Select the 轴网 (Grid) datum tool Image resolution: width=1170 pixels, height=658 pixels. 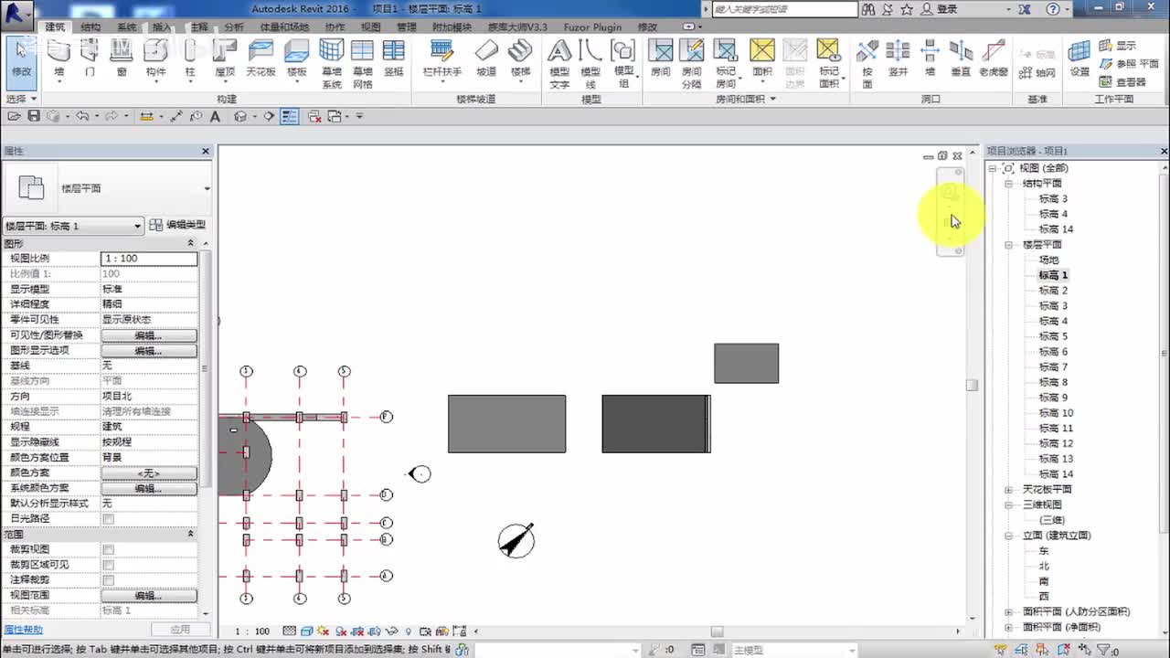coord(1037,72)
